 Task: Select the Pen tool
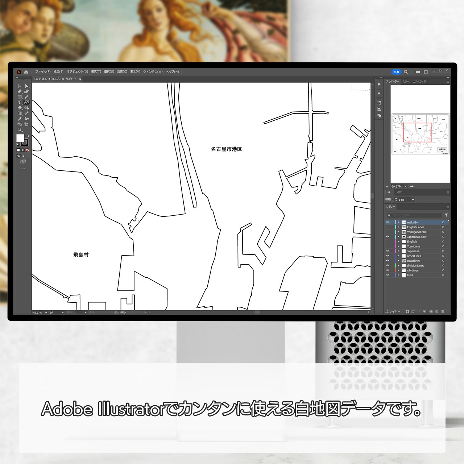[x=20, y=91]
